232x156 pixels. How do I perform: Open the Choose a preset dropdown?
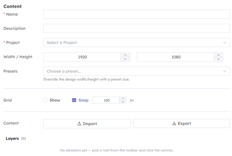click(x=136, y=71)
